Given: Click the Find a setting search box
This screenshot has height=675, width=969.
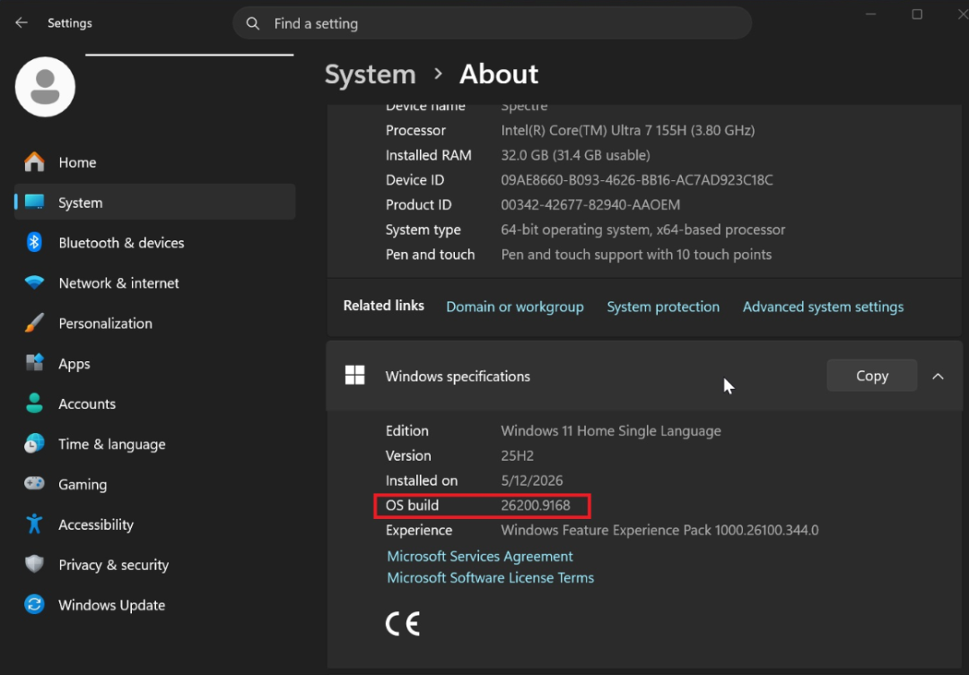Looking at the screenshot, I should point(492,23).
